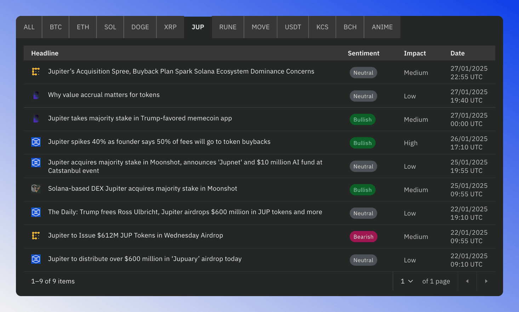Switch to the KCS tab

(322, 27)
